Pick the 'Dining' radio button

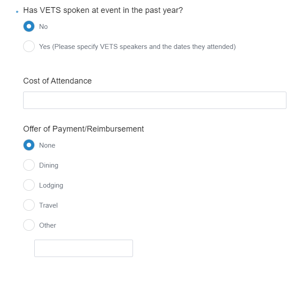click(29, 165)
